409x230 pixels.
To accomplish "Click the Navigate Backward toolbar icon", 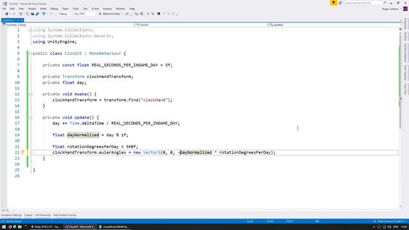I will [6, 14].
